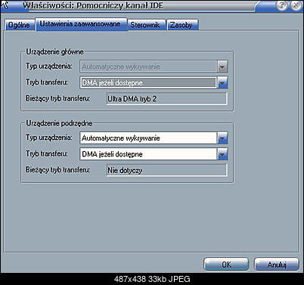Select the Ustawienia zaawansowane tab

pos(81,24)
